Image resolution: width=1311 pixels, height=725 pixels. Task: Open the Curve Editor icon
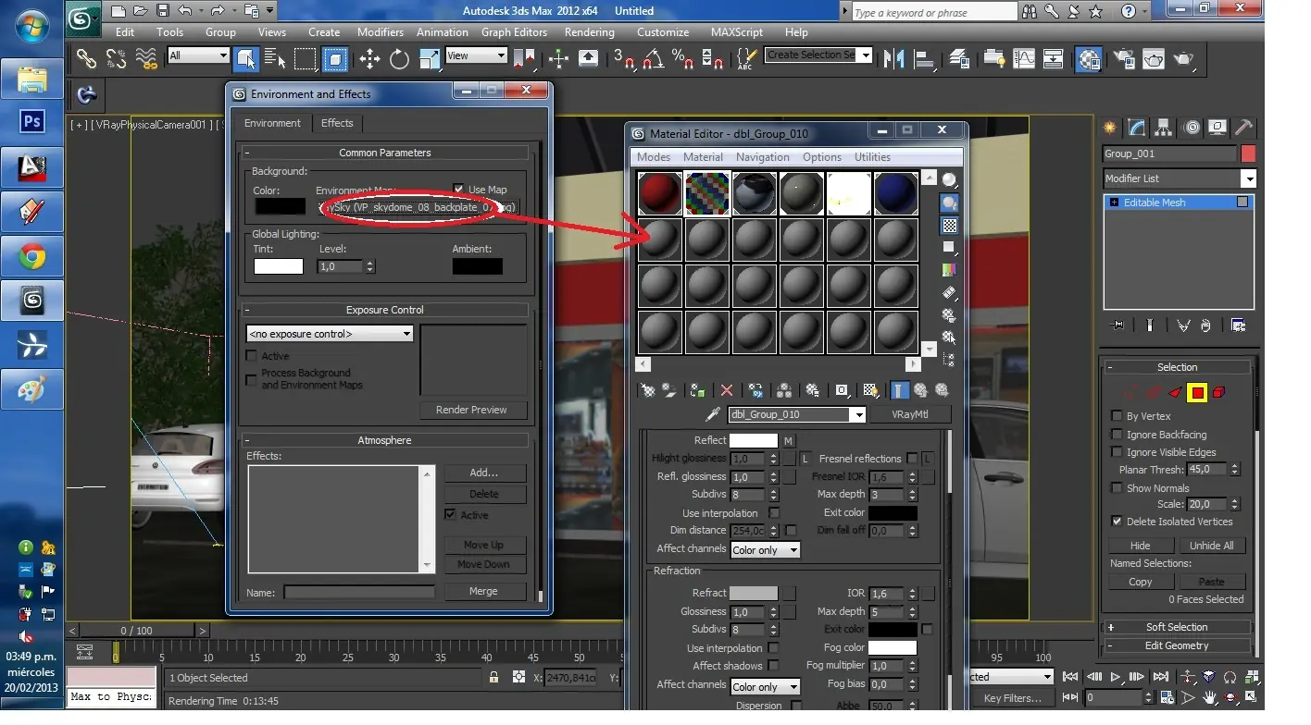pos(1024,59)
